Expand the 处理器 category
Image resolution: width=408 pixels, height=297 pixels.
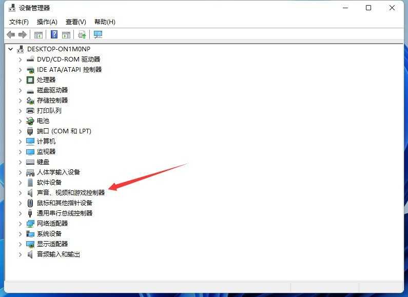click(x=21, y=80)
